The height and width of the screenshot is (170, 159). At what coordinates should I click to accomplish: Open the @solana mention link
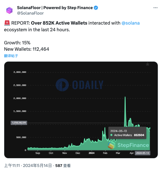[131, 23]
